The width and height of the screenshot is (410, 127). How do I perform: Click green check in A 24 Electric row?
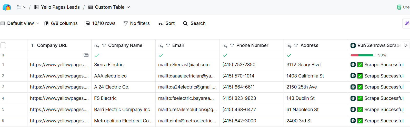360,87
